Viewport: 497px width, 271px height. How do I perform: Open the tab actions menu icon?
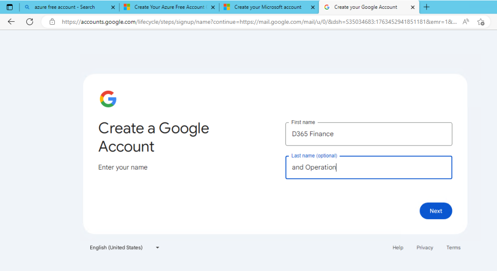[x=9, y=7]
